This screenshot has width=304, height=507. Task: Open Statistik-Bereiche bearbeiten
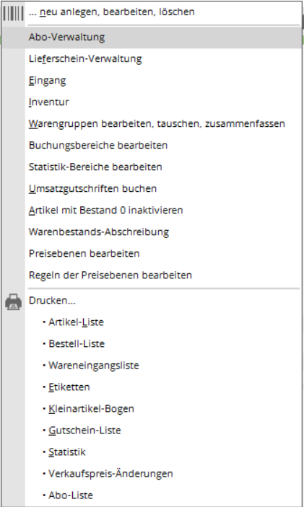pos(152,167)
